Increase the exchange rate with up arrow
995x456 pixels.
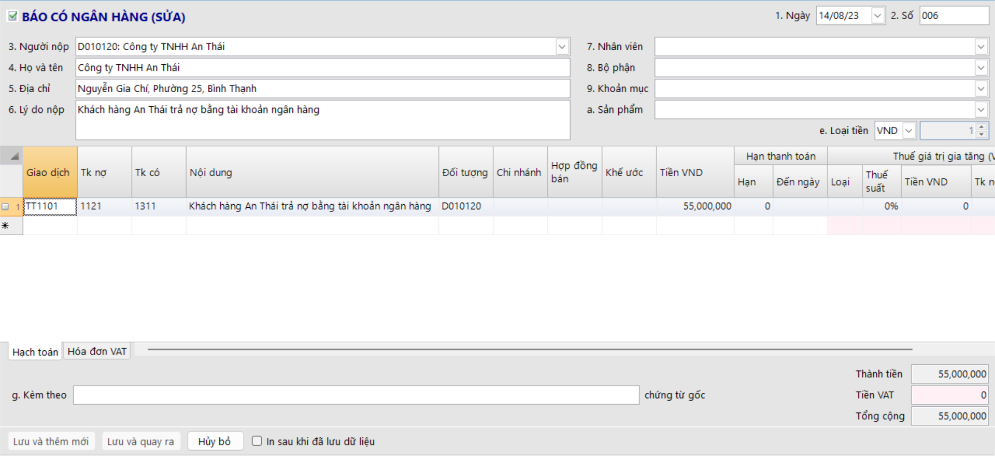coord(981,127)
